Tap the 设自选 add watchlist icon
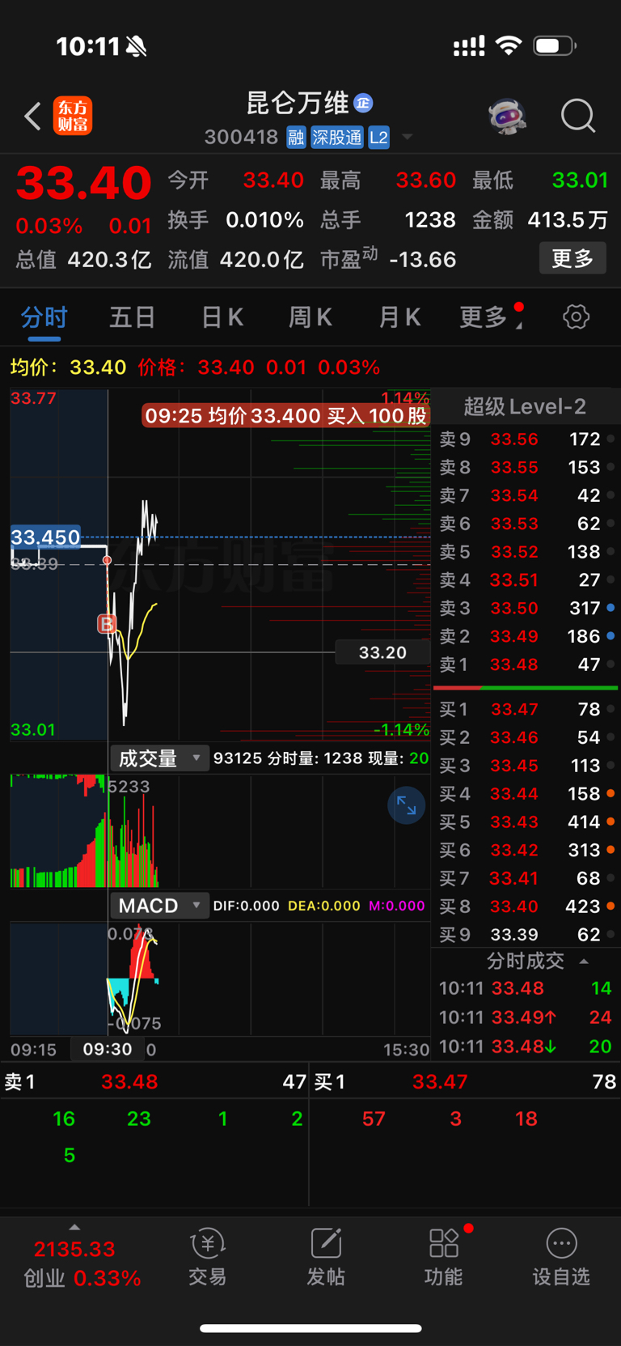Screen dimensions: 621x1346 [x=561, y=1257]
